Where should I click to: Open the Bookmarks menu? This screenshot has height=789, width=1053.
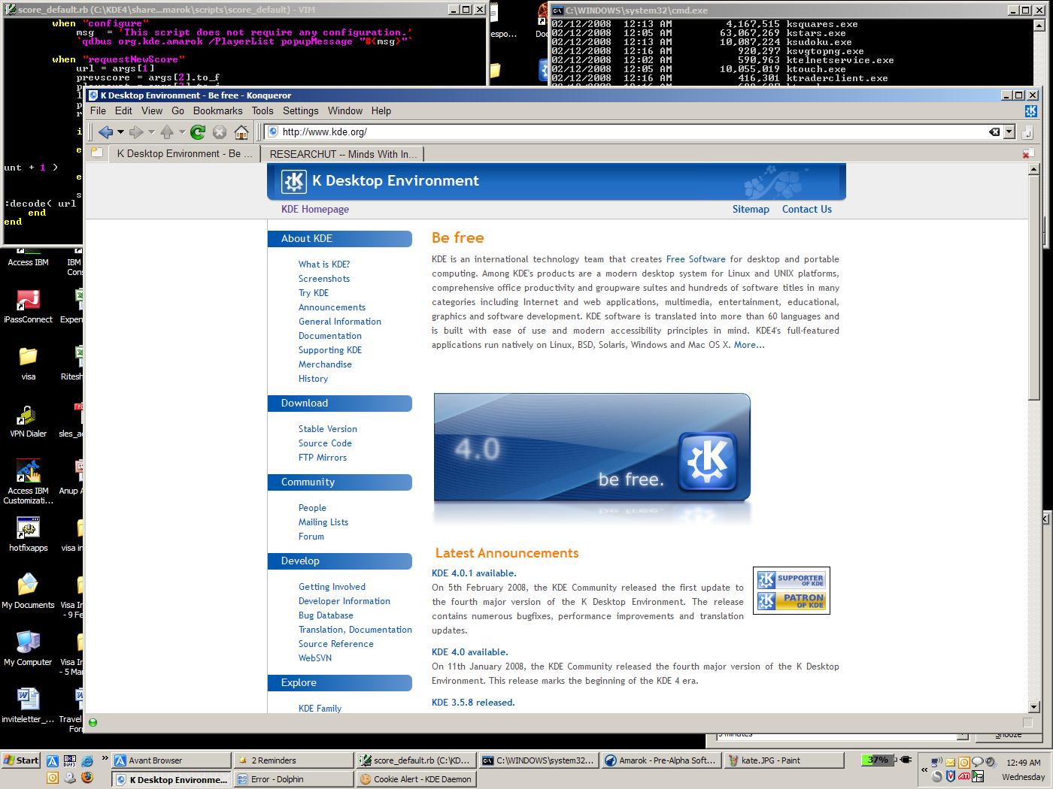tap(218, 110)
